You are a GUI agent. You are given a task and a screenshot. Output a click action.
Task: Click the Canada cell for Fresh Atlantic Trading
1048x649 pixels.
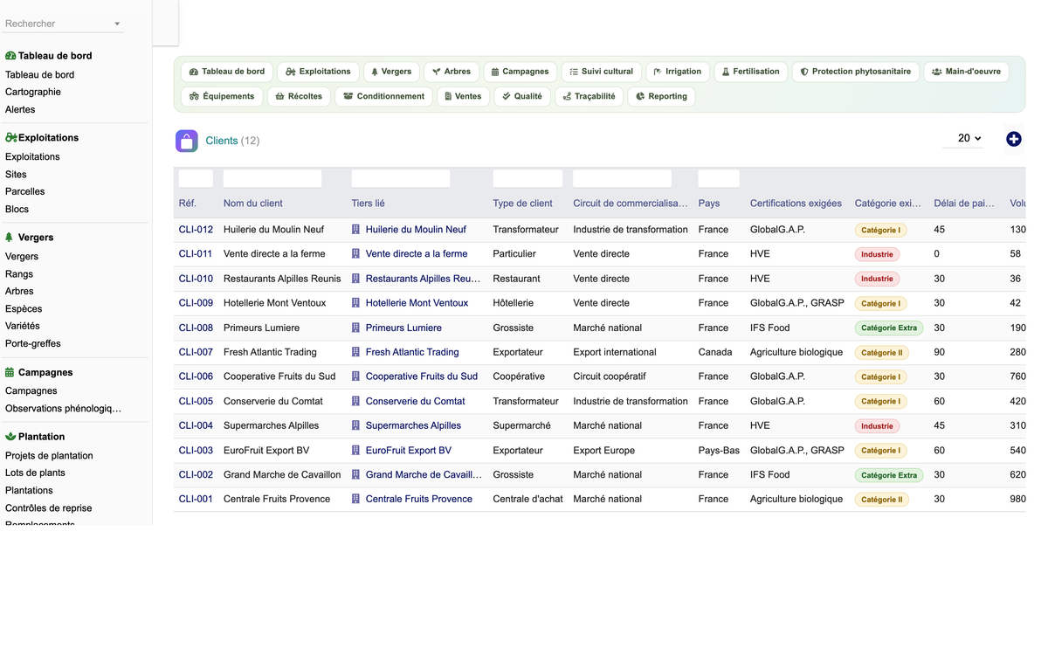point(715,352)
